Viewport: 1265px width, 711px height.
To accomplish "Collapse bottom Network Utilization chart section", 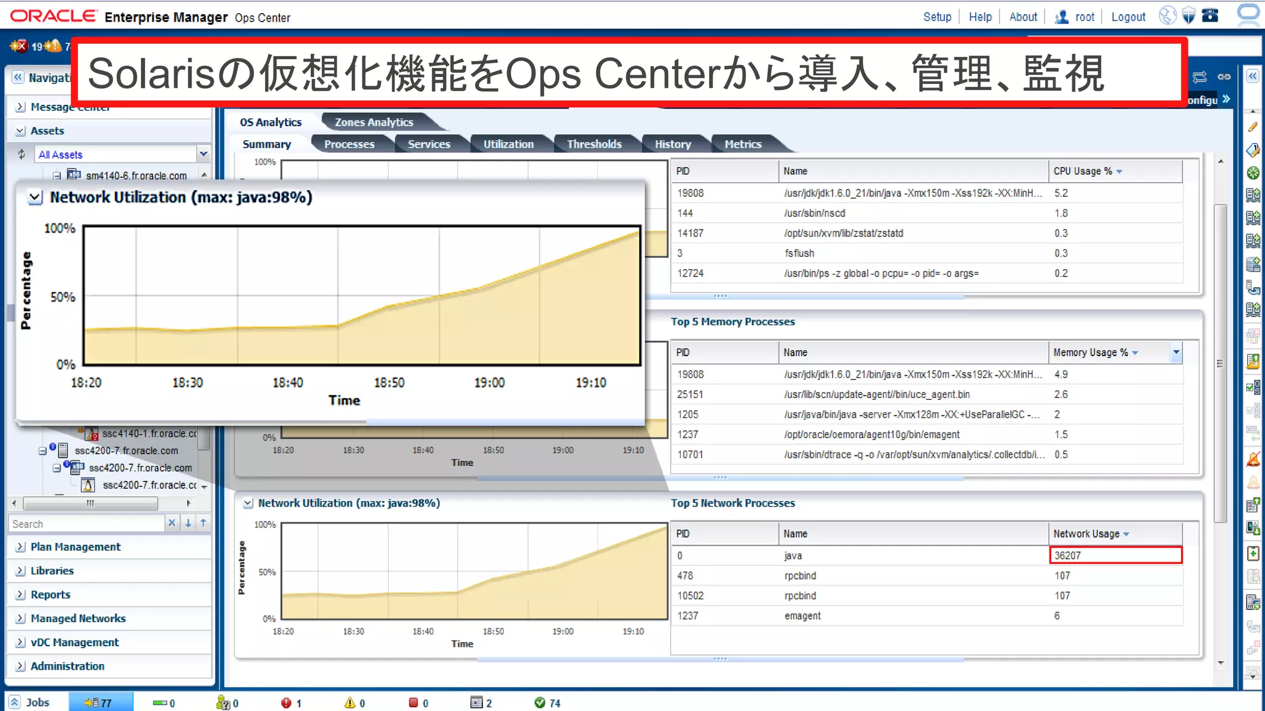I will pyautogui.click(x=248, y=503).
